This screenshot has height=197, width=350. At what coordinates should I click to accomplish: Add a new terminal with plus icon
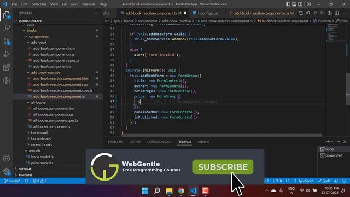328,142
